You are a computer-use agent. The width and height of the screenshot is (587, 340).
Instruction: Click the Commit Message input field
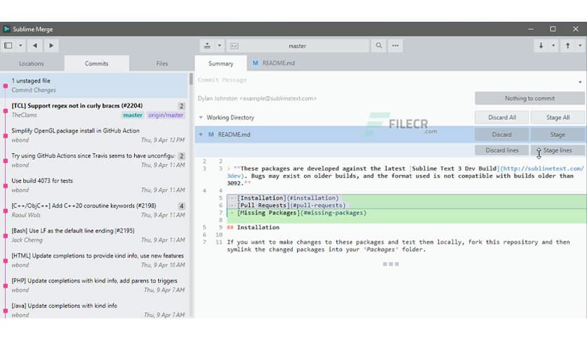point(330,80)
